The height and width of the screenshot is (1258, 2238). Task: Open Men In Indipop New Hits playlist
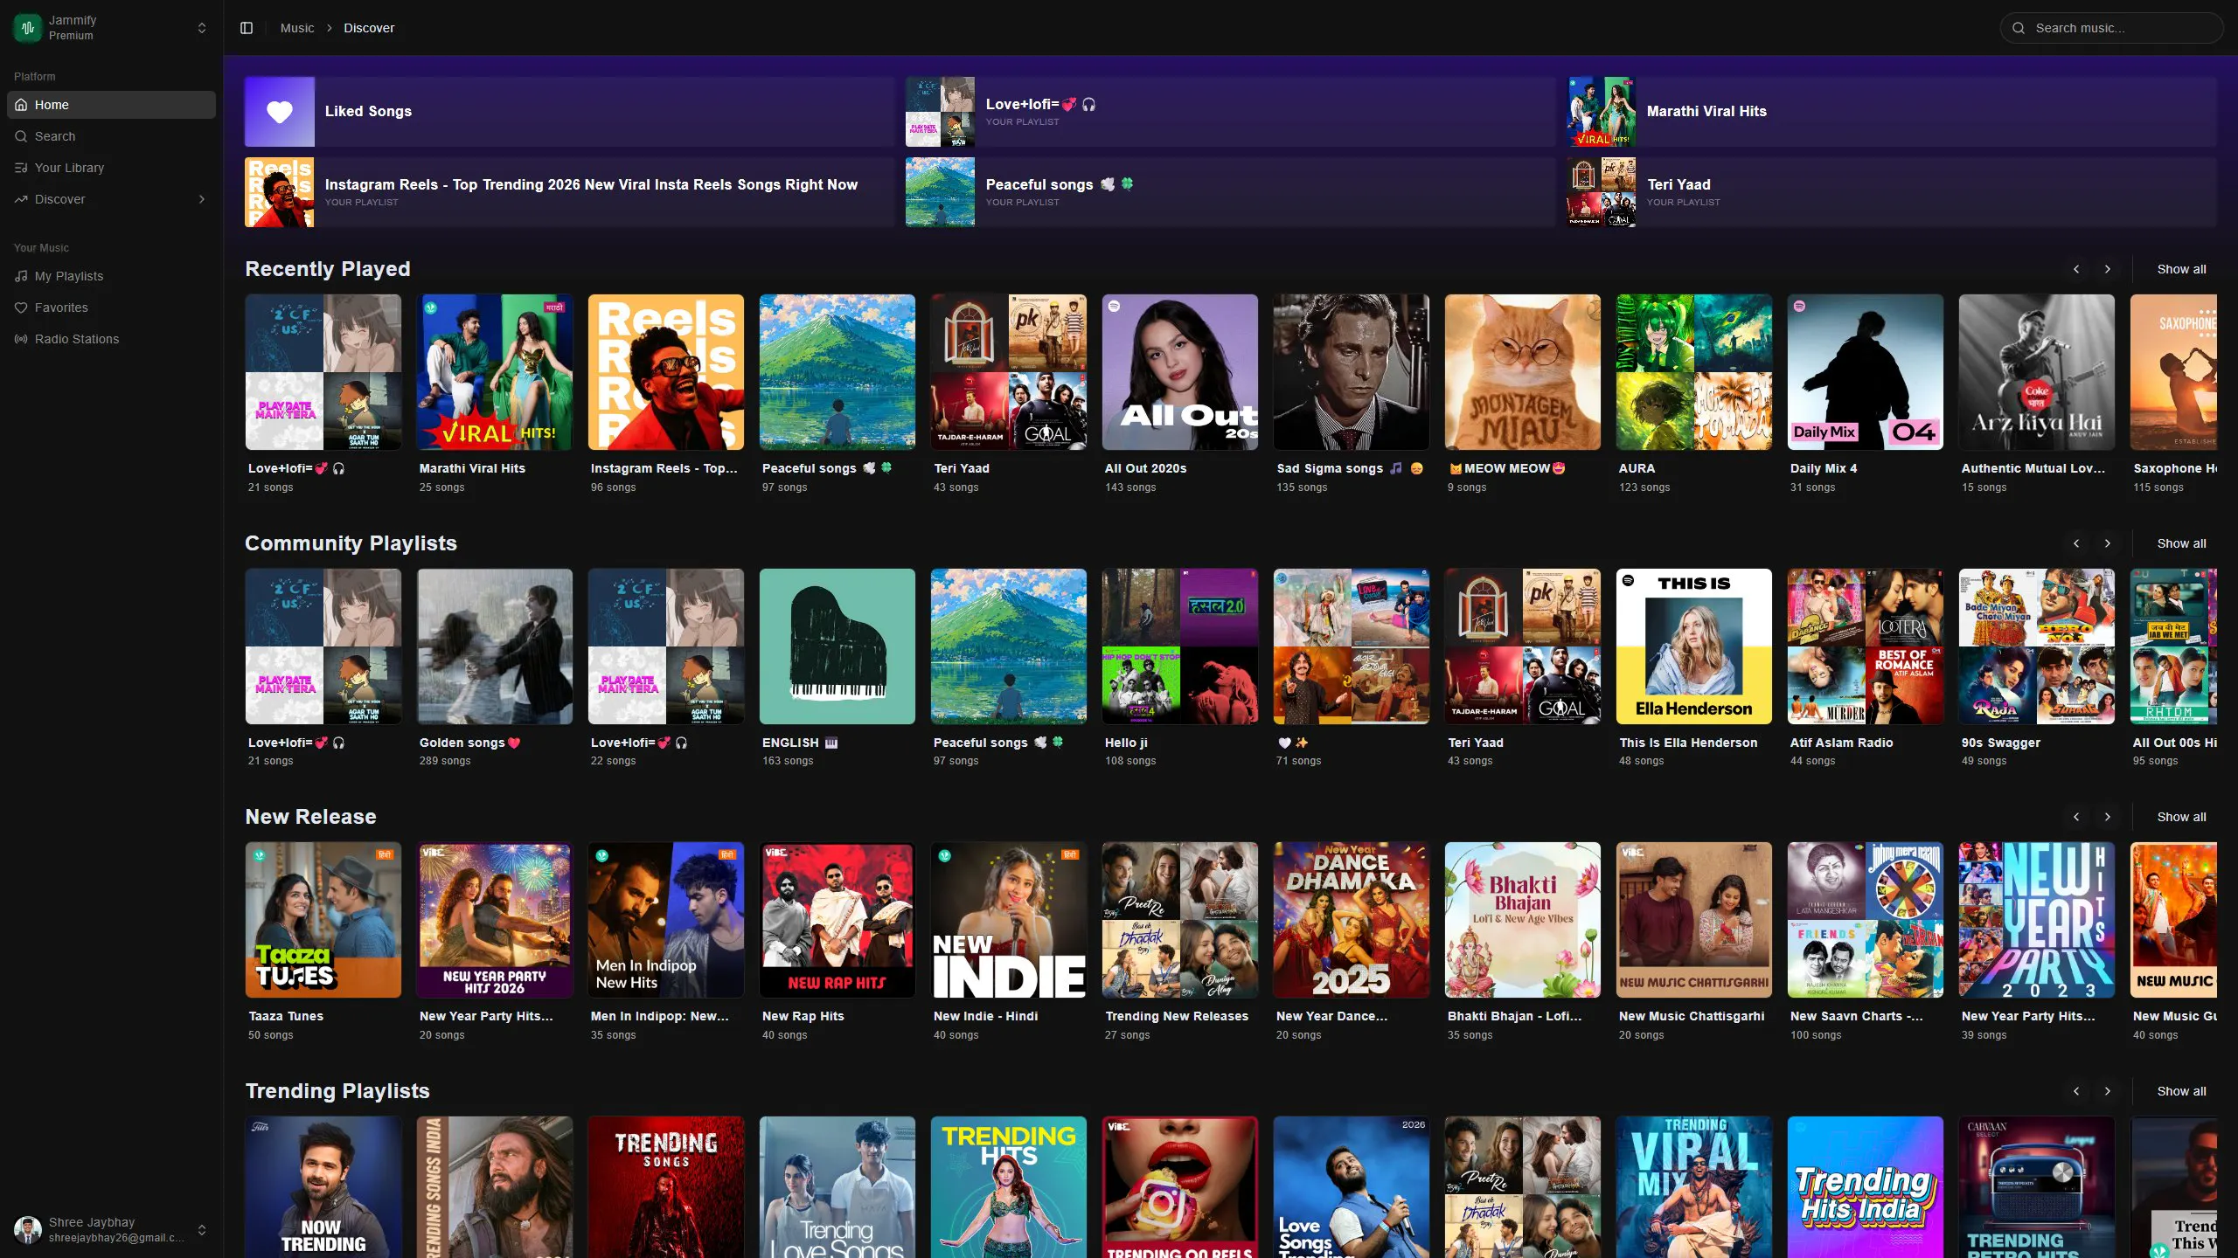666,920
